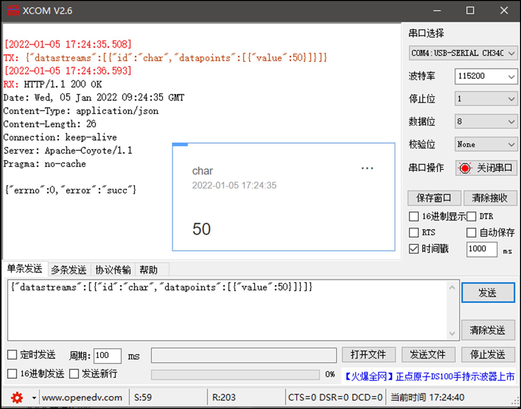Click the 清除接收 clear receive button

click(490, 198)
